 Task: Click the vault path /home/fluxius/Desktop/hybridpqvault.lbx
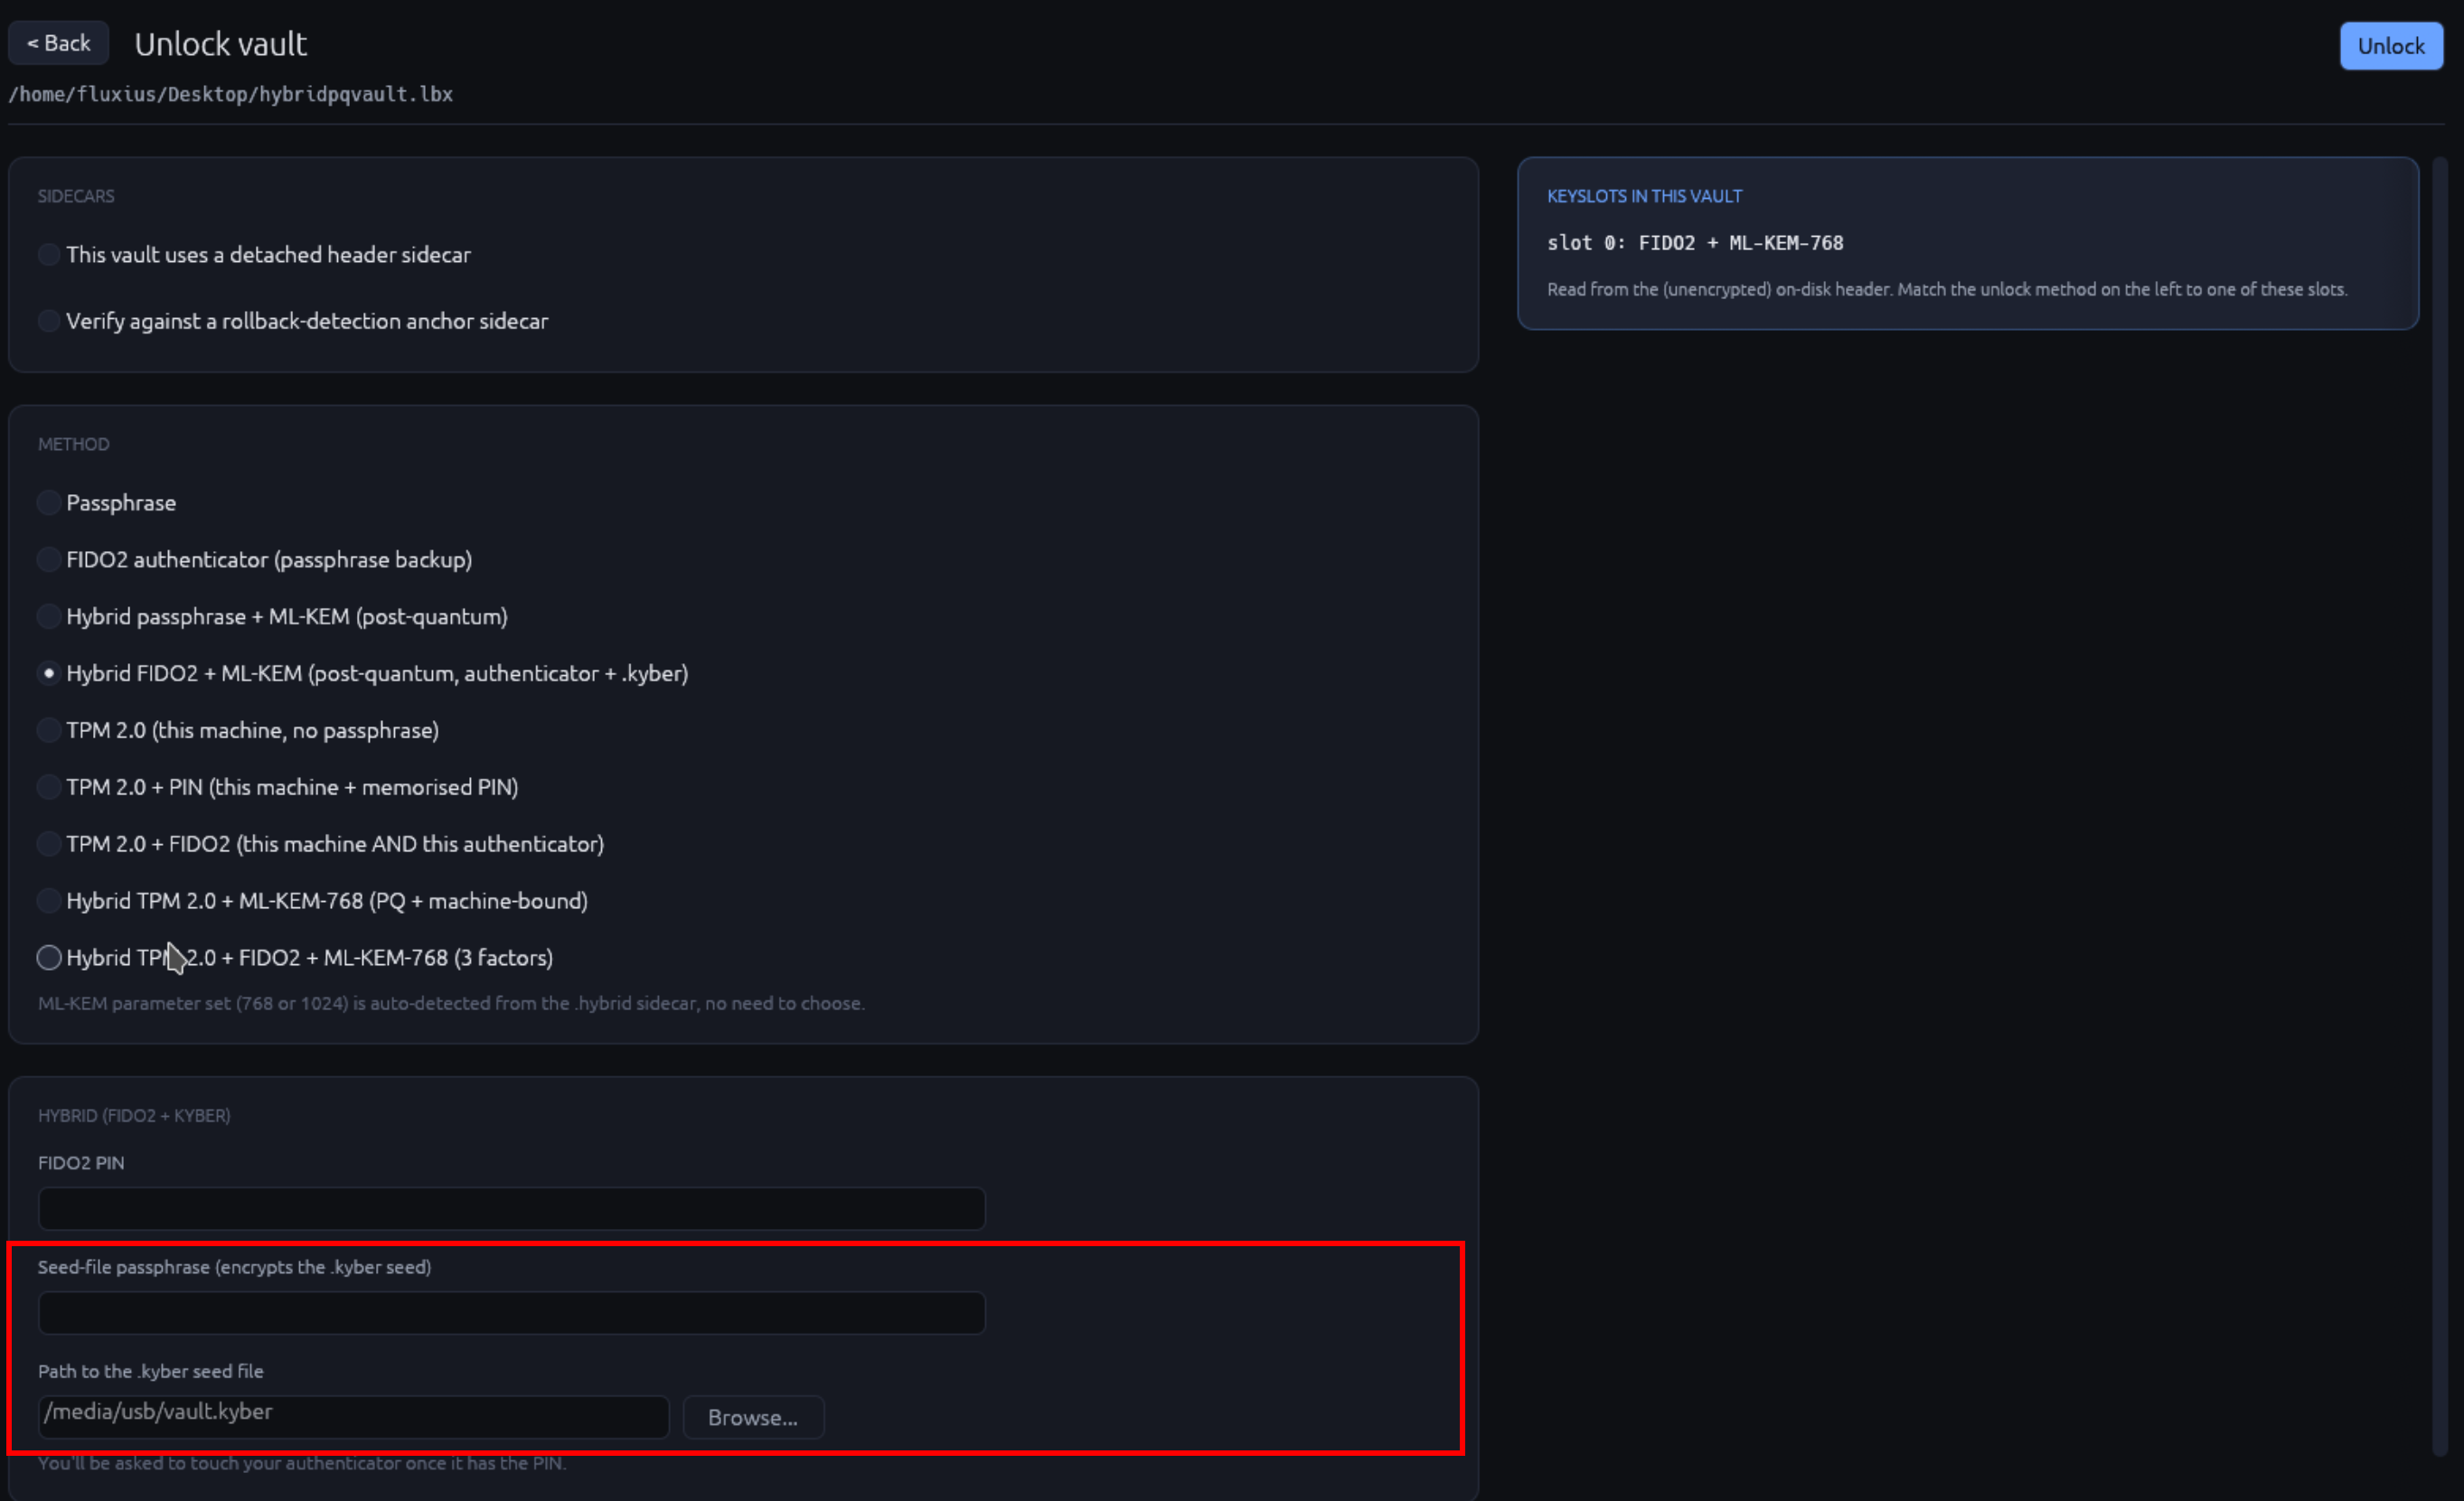(231, 94)
